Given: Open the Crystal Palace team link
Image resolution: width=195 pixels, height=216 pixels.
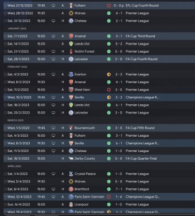Looking at the screenshot, I should pos(85,174).
